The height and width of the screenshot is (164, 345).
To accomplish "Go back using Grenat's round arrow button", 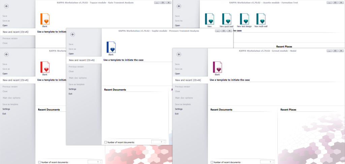I will pyautogui.click(x=179, y=54).
